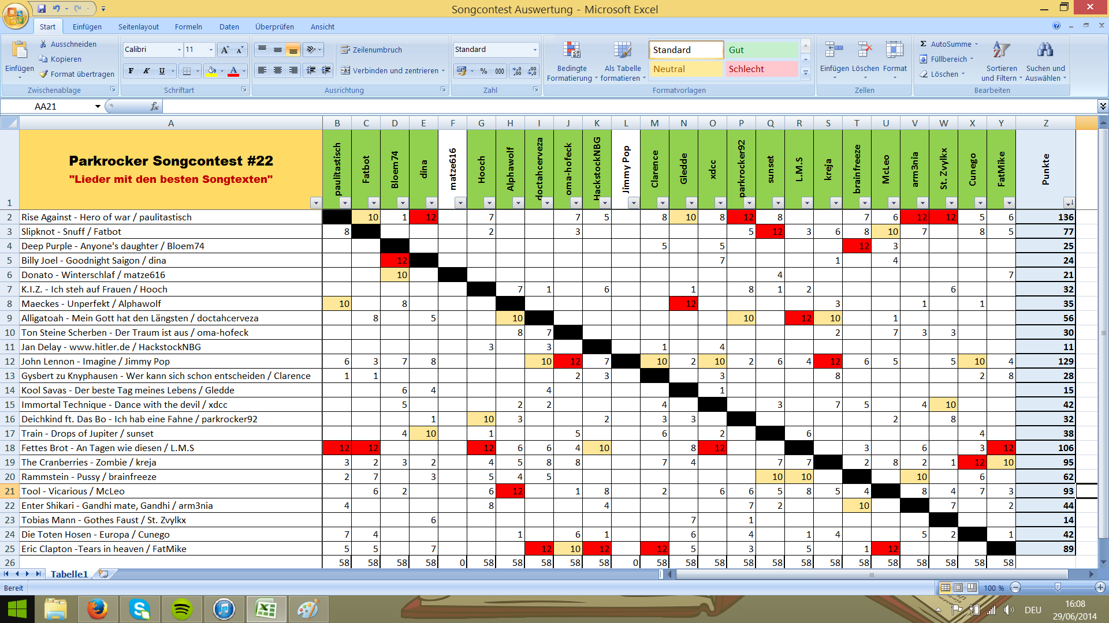Open the Standard number format dropdown
This screenshot has height=623, width=1109.
tap(535, 50)
